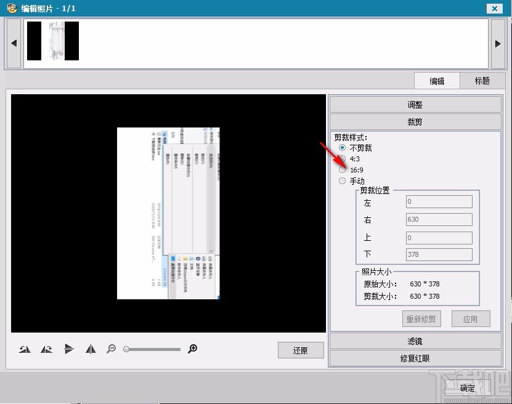The height and width of the screenshot is (404, 512).
Task: Select the rotate right icon
Action: click(x=46, y=349)
